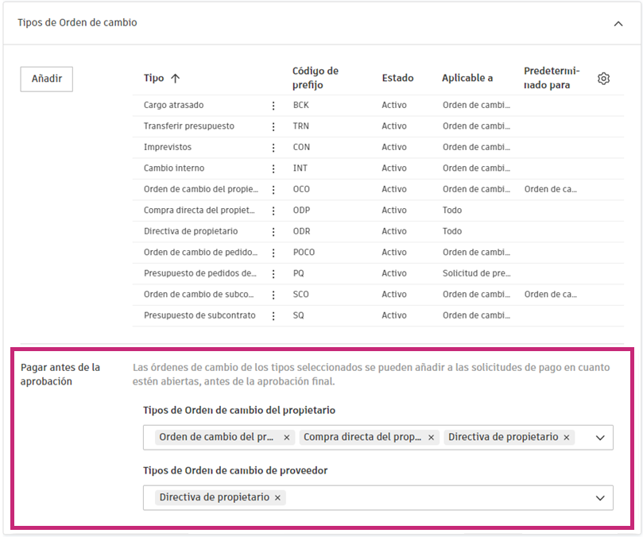This screenshot has height=537, width=643.
Task: Open the row actions menu for Presupuesto de subcontrato
Action: 274,315
